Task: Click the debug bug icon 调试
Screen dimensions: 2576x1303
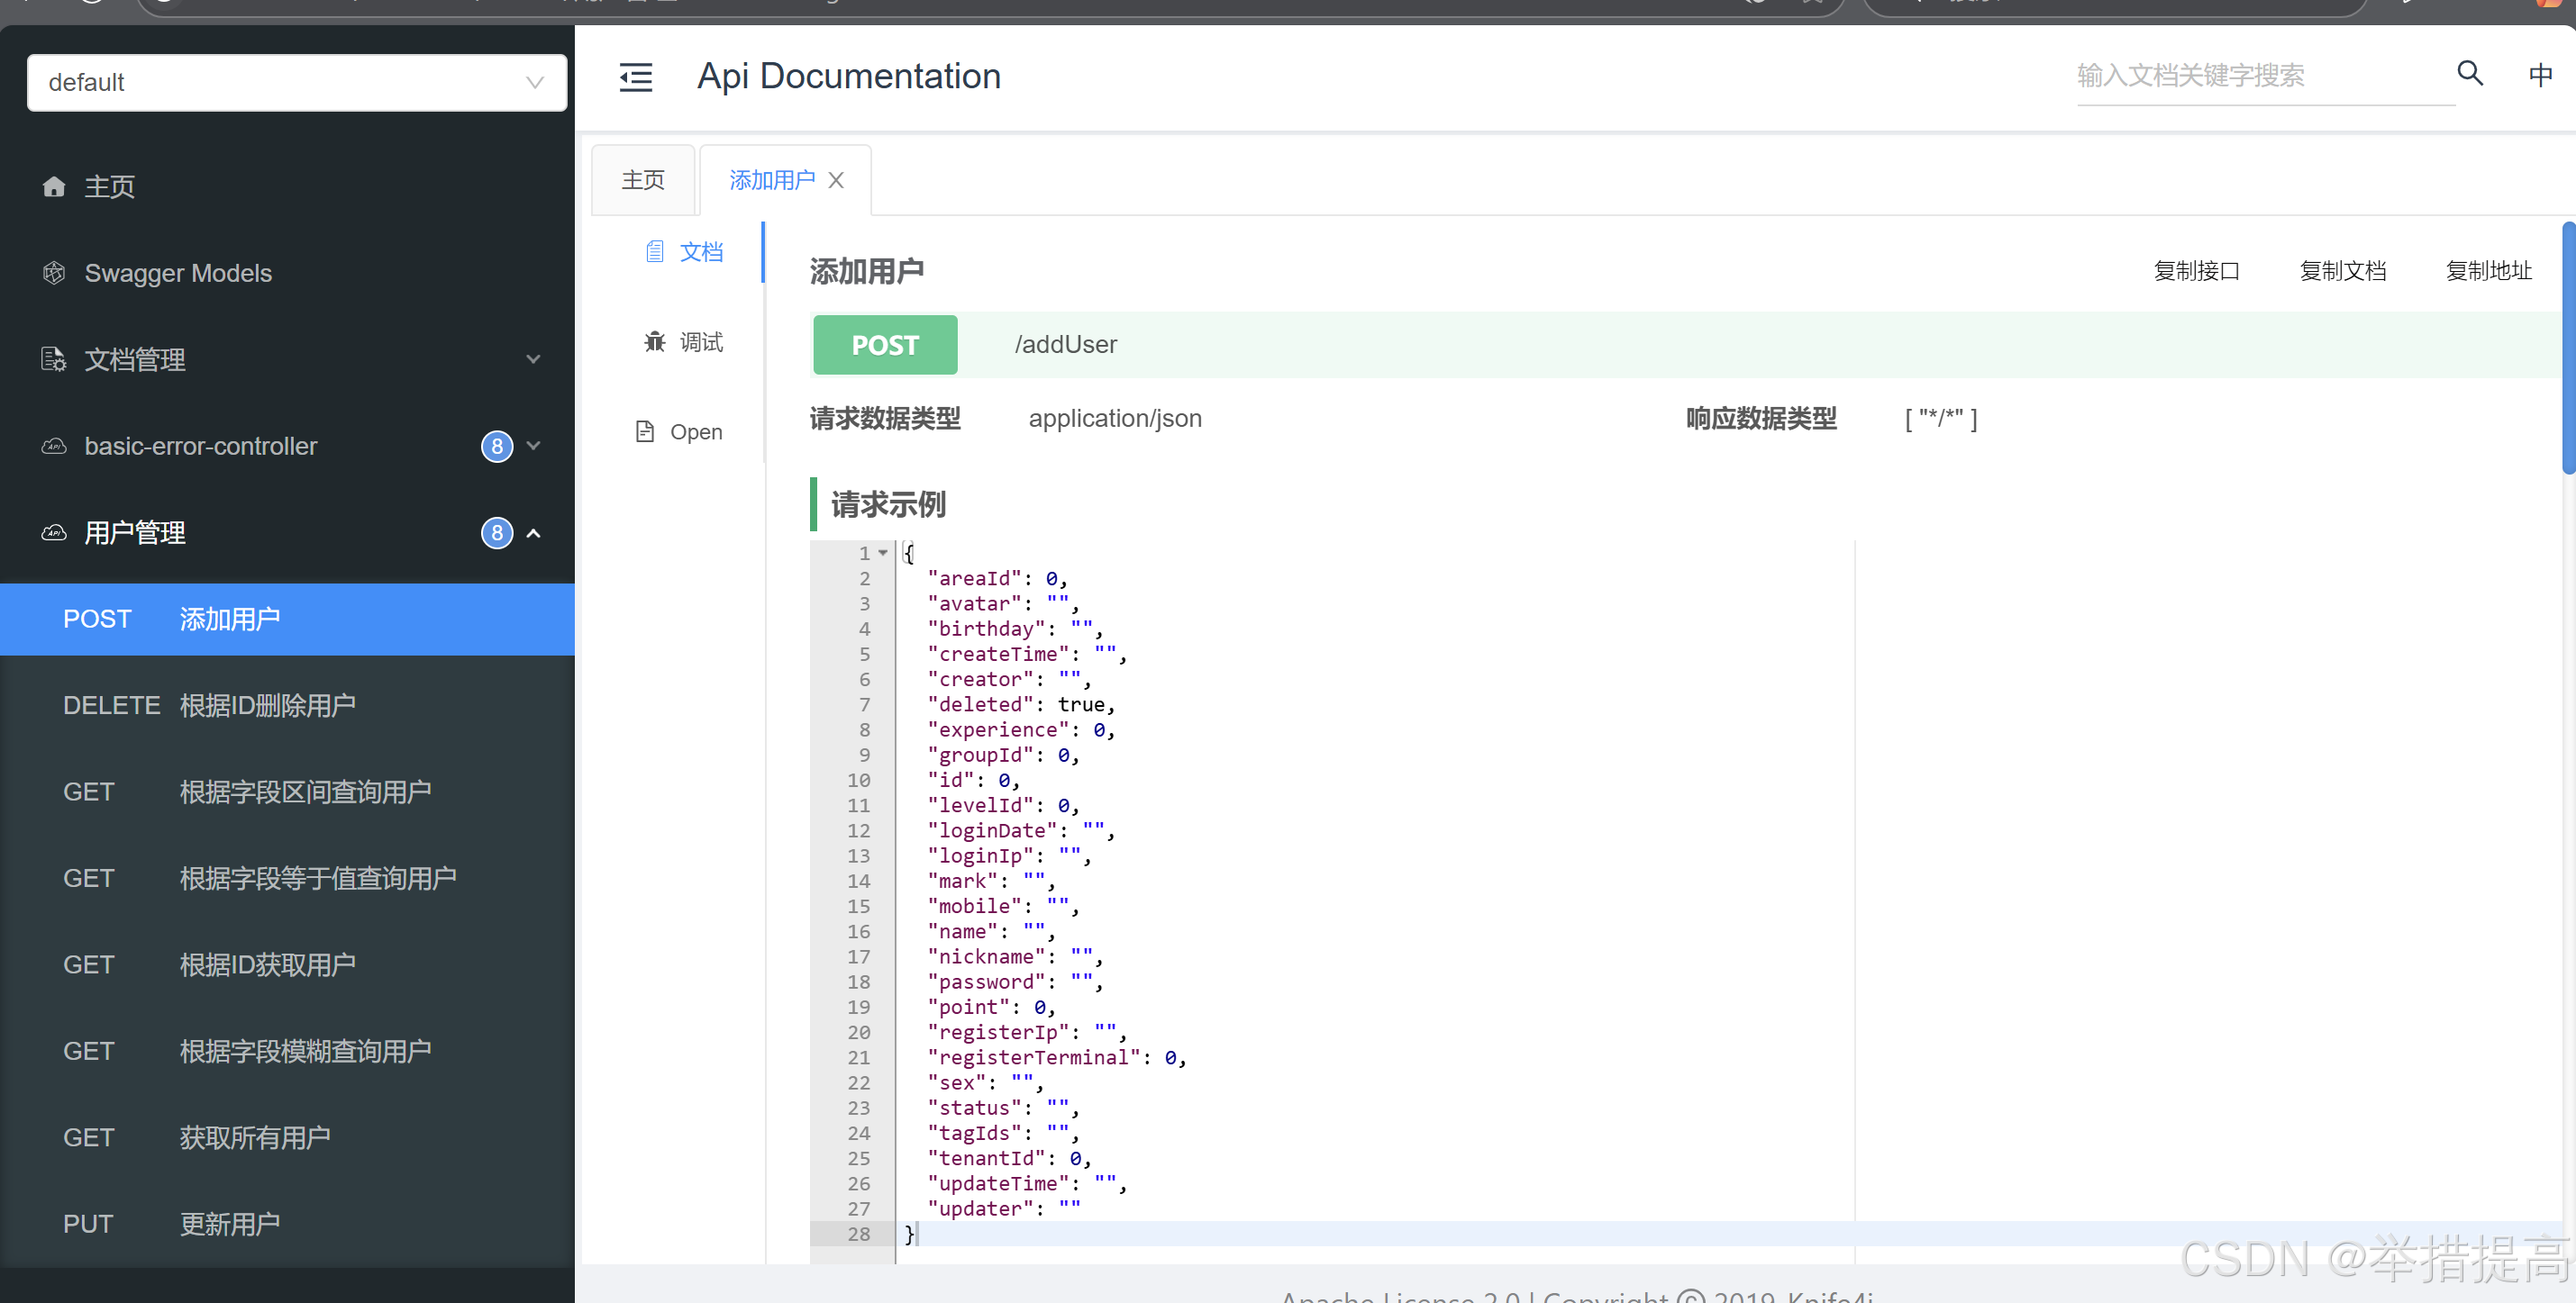Action: click(x=655, y=342)
